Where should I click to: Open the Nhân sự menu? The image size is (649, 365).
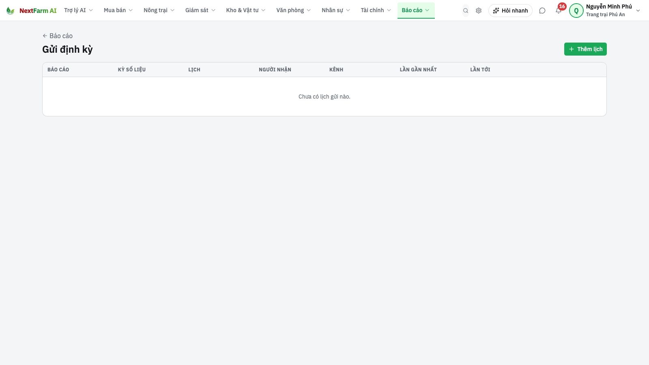tap(336, 10)
